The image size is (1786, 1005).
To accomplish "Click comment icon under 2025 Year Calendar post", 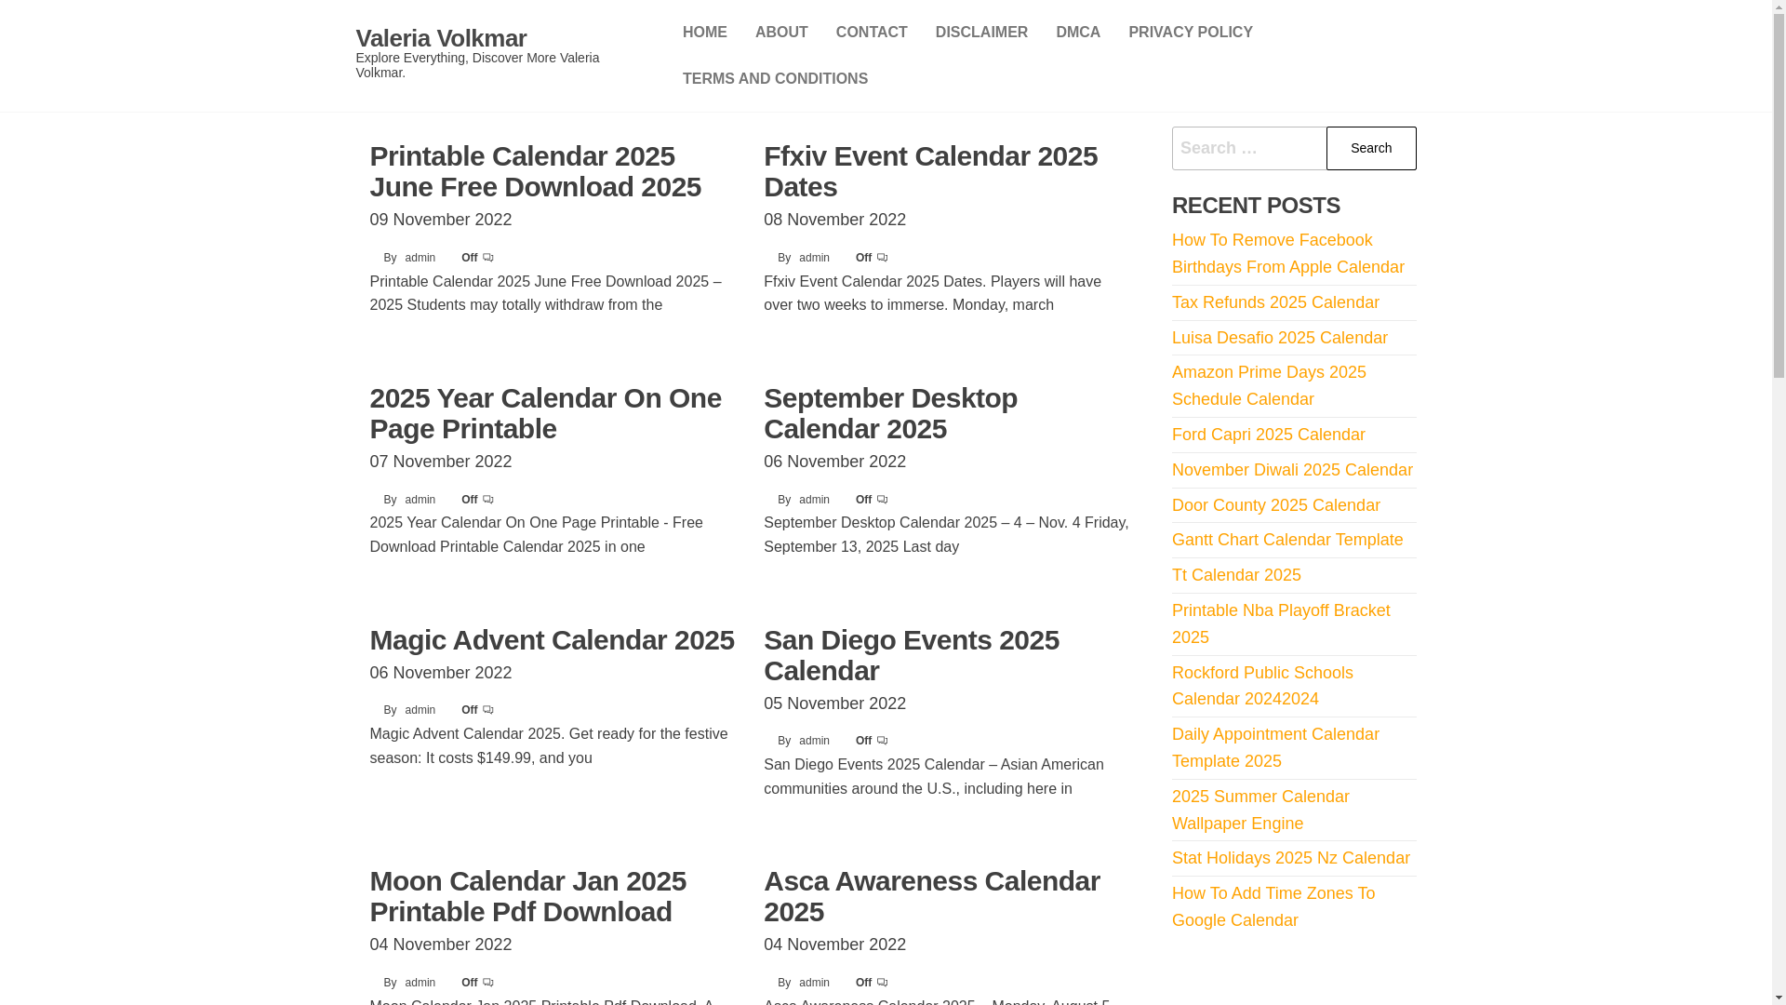I will click(x=488, y=500).
